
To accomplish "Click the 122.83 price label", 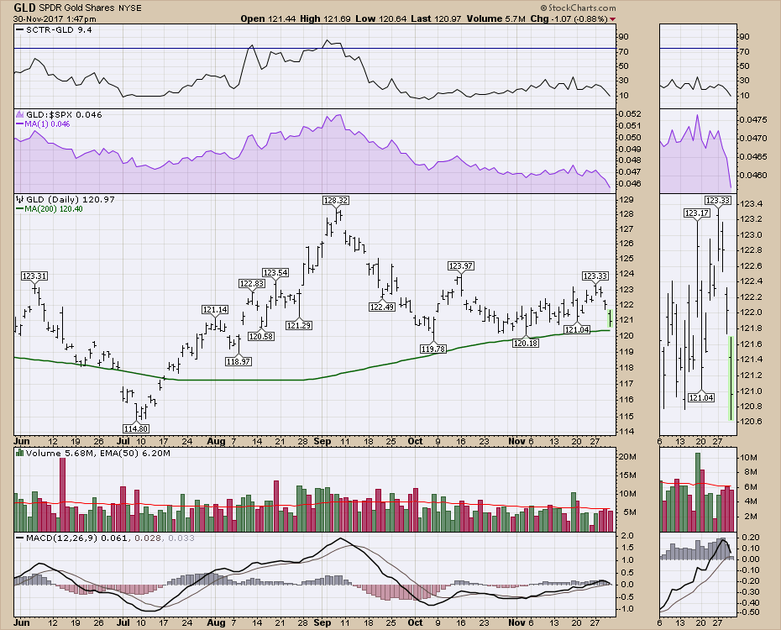I will (x=252, y=283).
